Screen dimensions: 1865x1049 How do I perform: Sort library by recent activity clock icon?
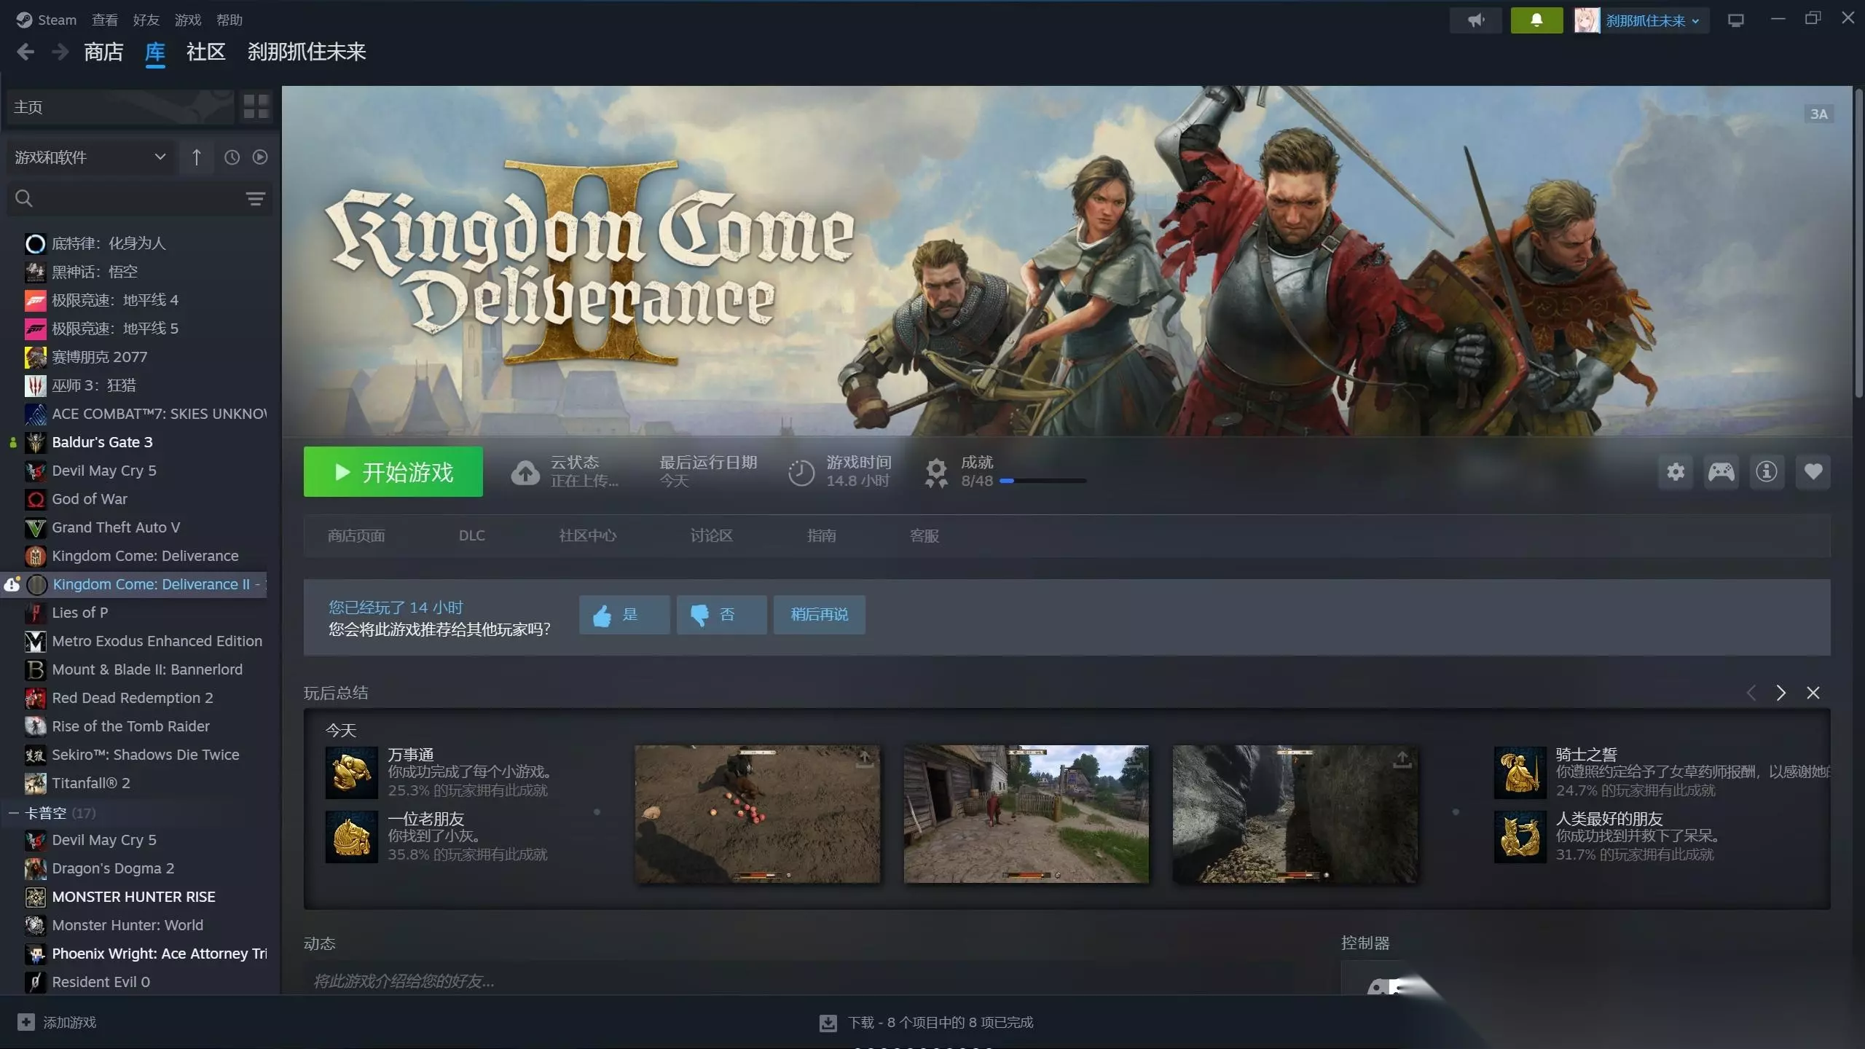pos(232,157)
